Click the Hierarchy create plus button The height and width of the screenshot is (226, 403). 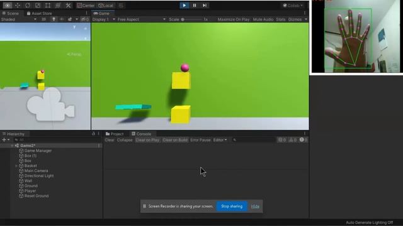4,139
